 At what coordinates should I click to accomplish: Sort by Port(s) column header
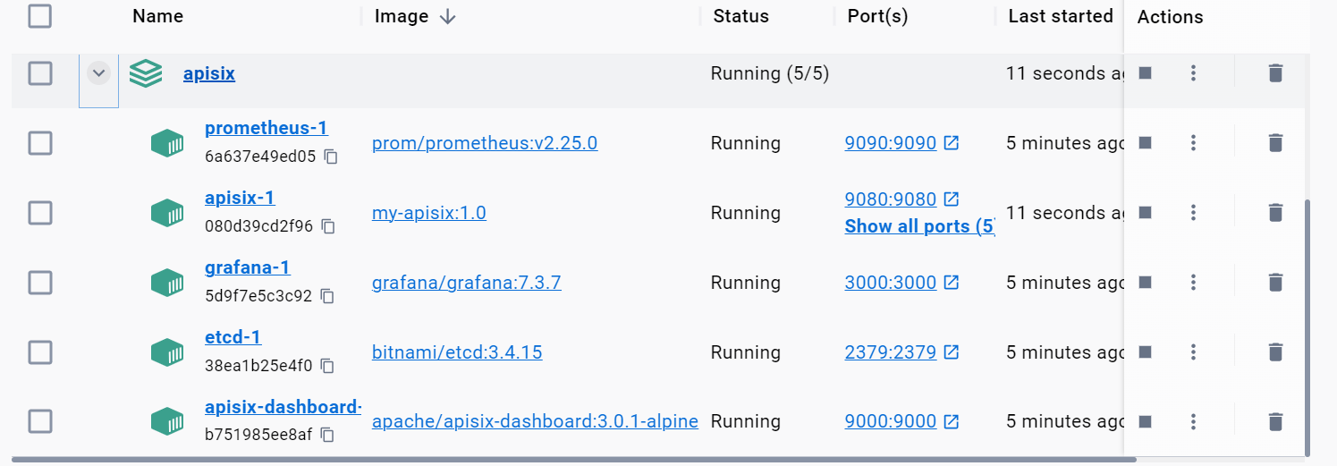click(x=878, y=16)
